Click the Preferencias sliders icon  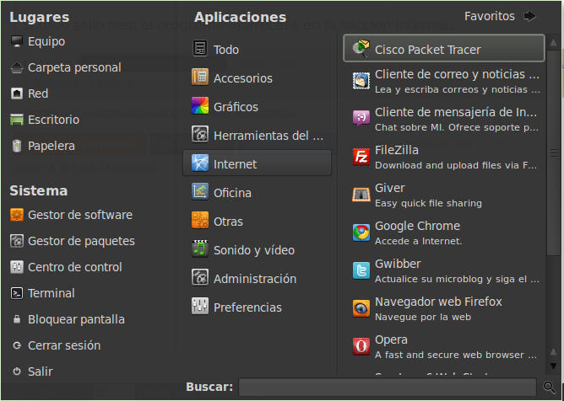(x=200, y=307)
